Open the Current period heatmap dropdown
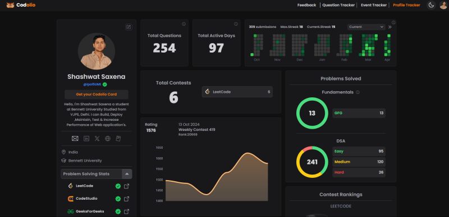449x217 pixels. point(366,27)
